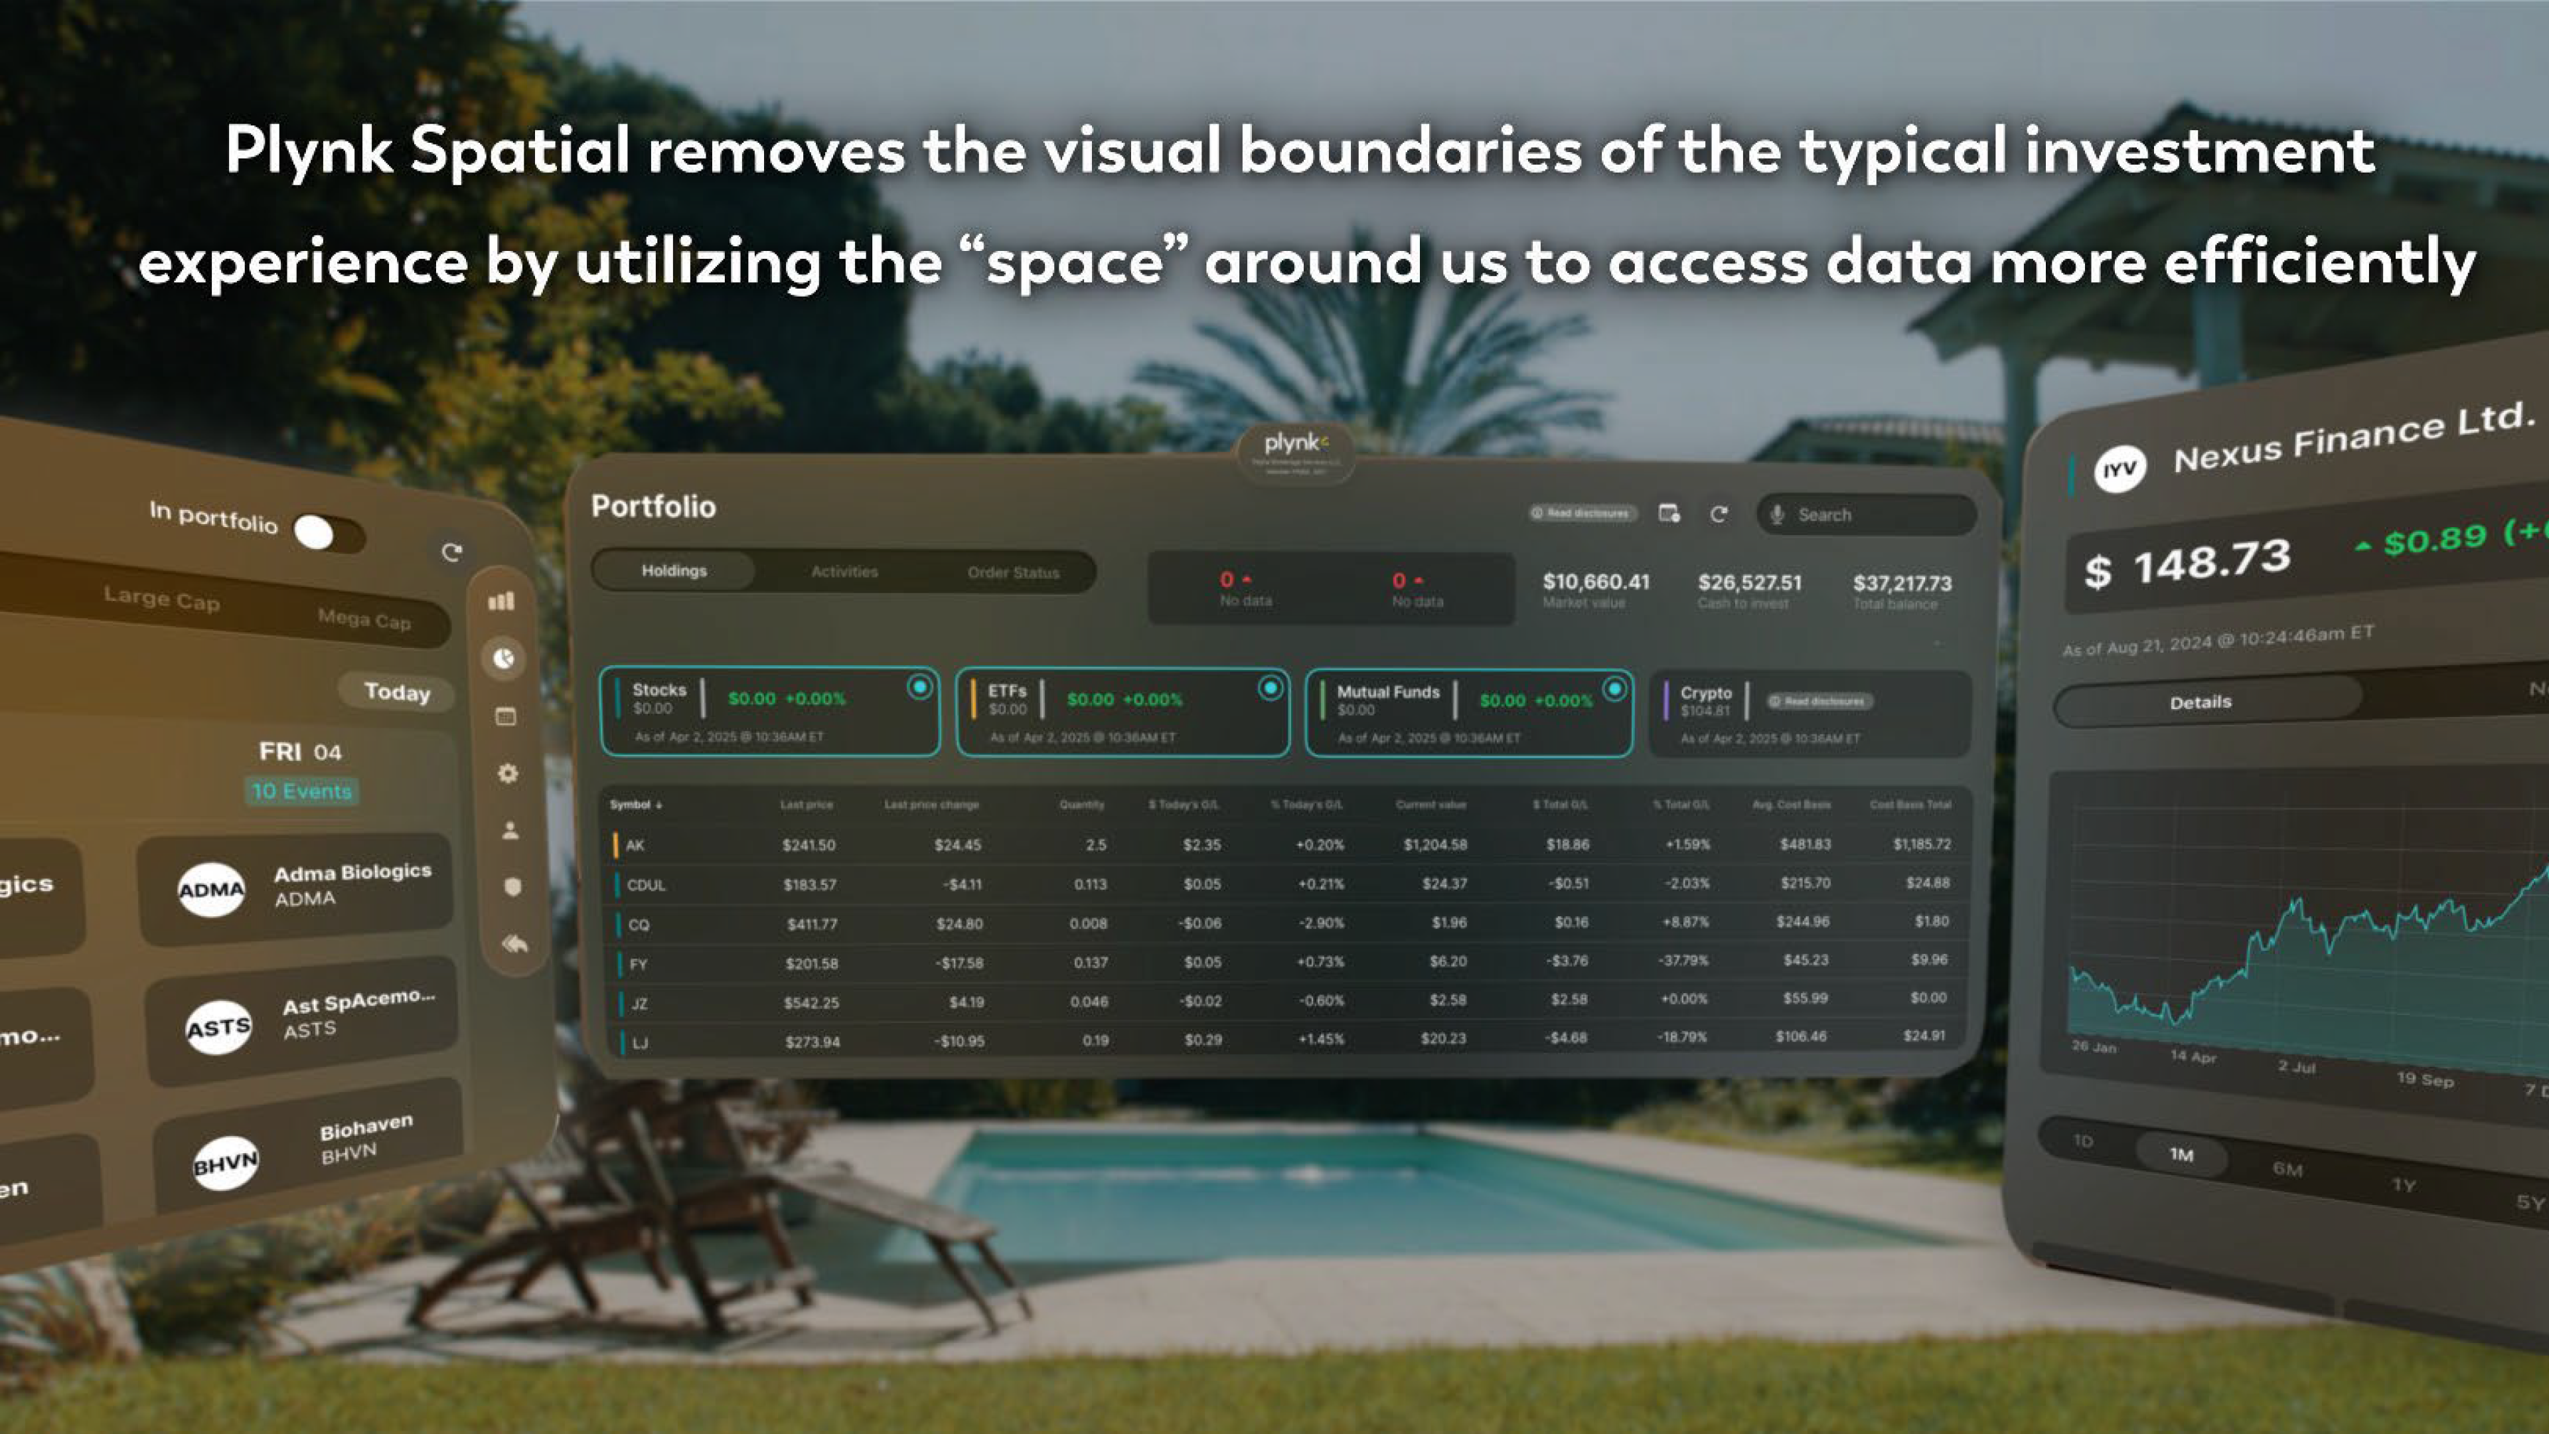Click the ADMA ticker logo
This screenshot has height=1434, width=2549.
(x=211, y=890)
